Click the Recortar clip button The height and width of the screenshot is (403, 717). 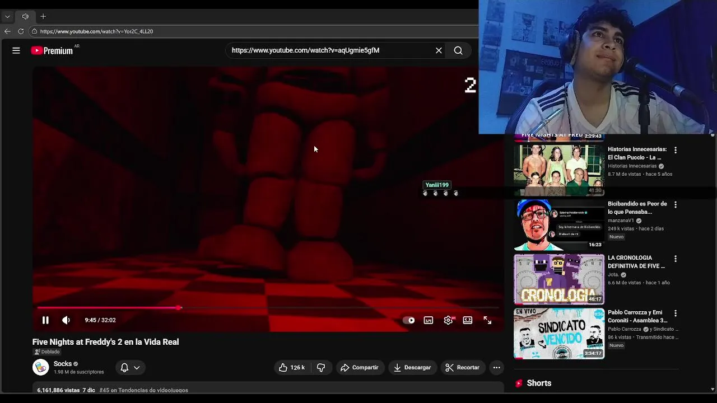tap(462, 367)
